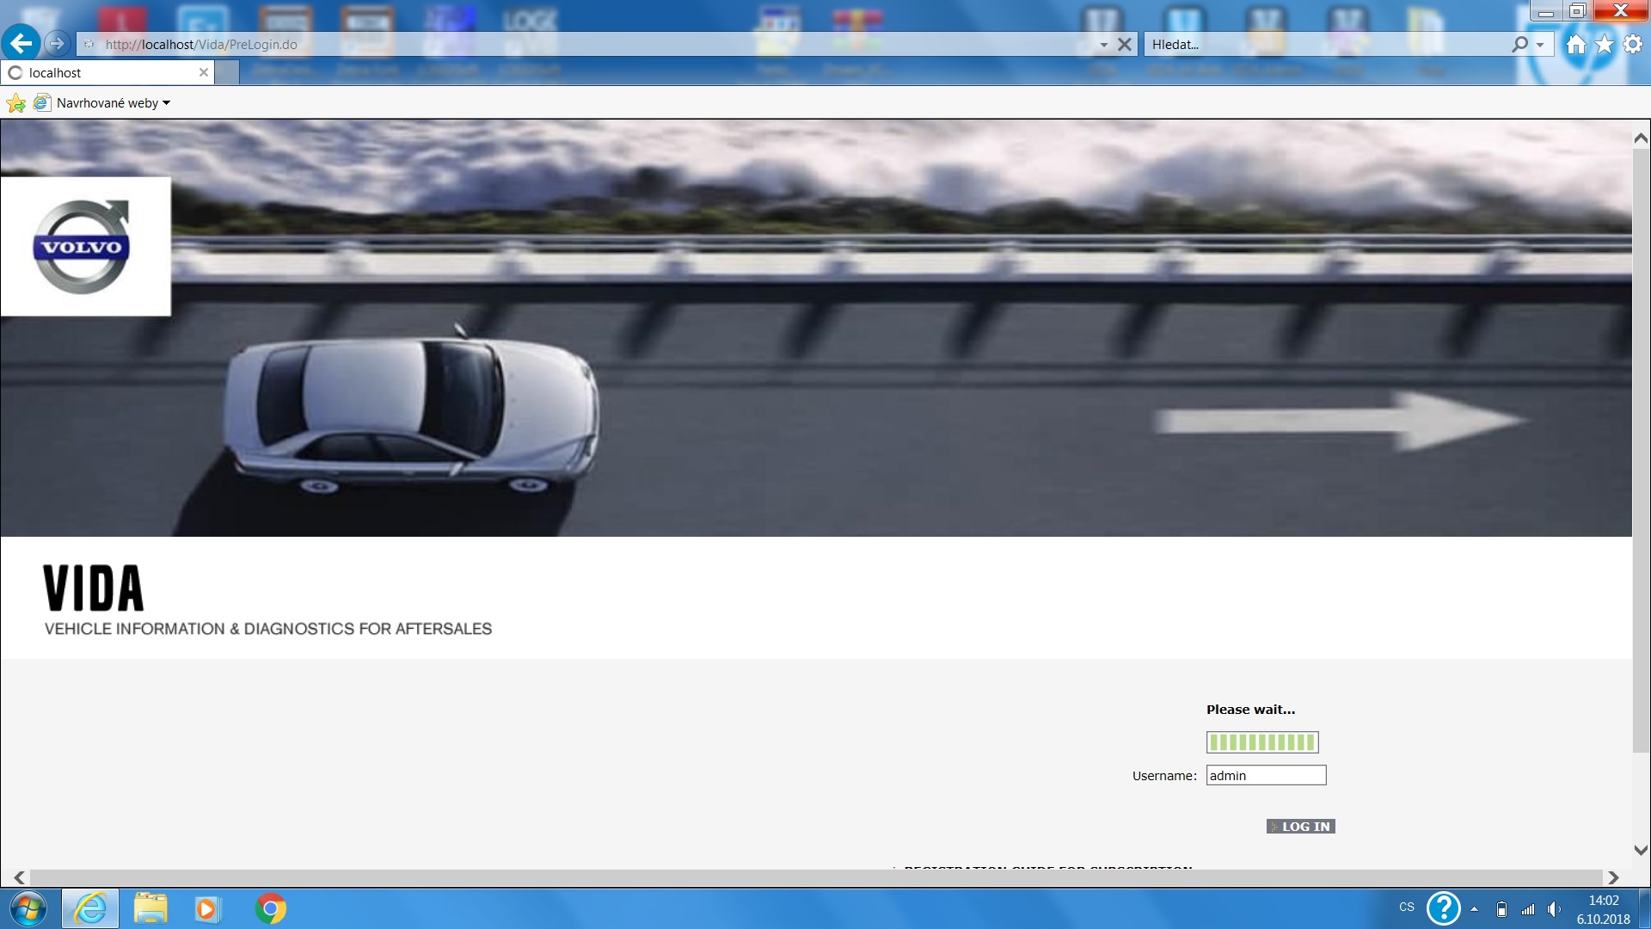Open the gear tools menu
This screenshot has width=1651, height=929.
tap(1633, 45)
